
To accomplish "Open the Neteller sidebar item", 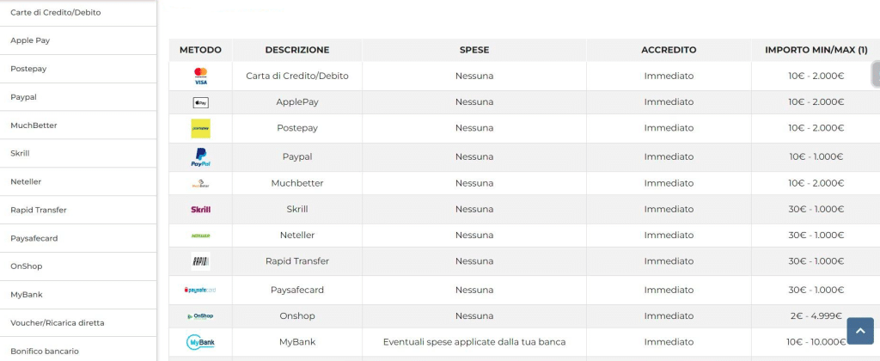I will tap(26, 181).
